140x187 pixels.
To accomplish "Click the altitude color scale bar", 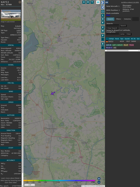I will tap(59, 181).
